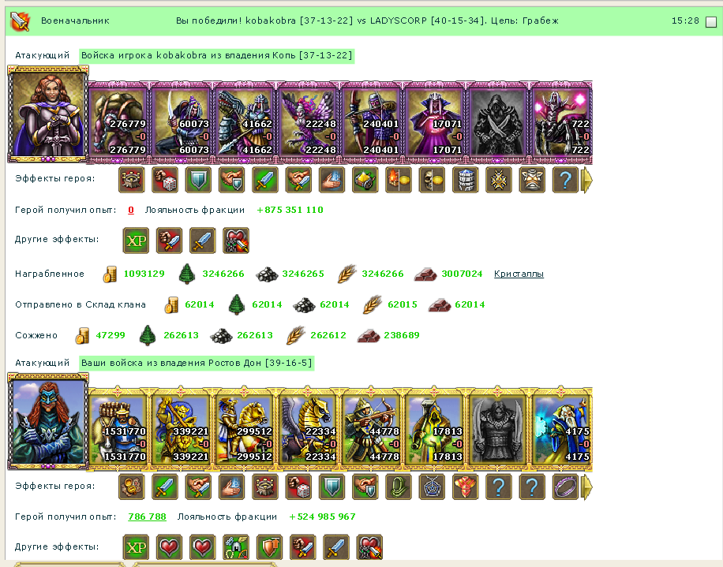Image resolution: width=723 pixels, height=567 pixels.
Task: Open the Кристаллы link in loot row
Action: coord(519,274)
